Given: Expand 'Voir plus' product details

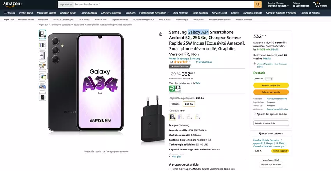Looking at the screenshot, I should tap(176, 157).
